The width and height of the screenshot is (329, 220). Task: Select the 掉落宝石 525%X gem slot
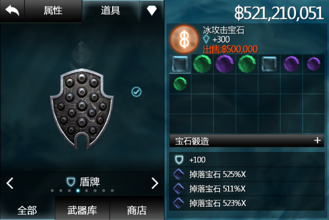[x=247, y=174]
